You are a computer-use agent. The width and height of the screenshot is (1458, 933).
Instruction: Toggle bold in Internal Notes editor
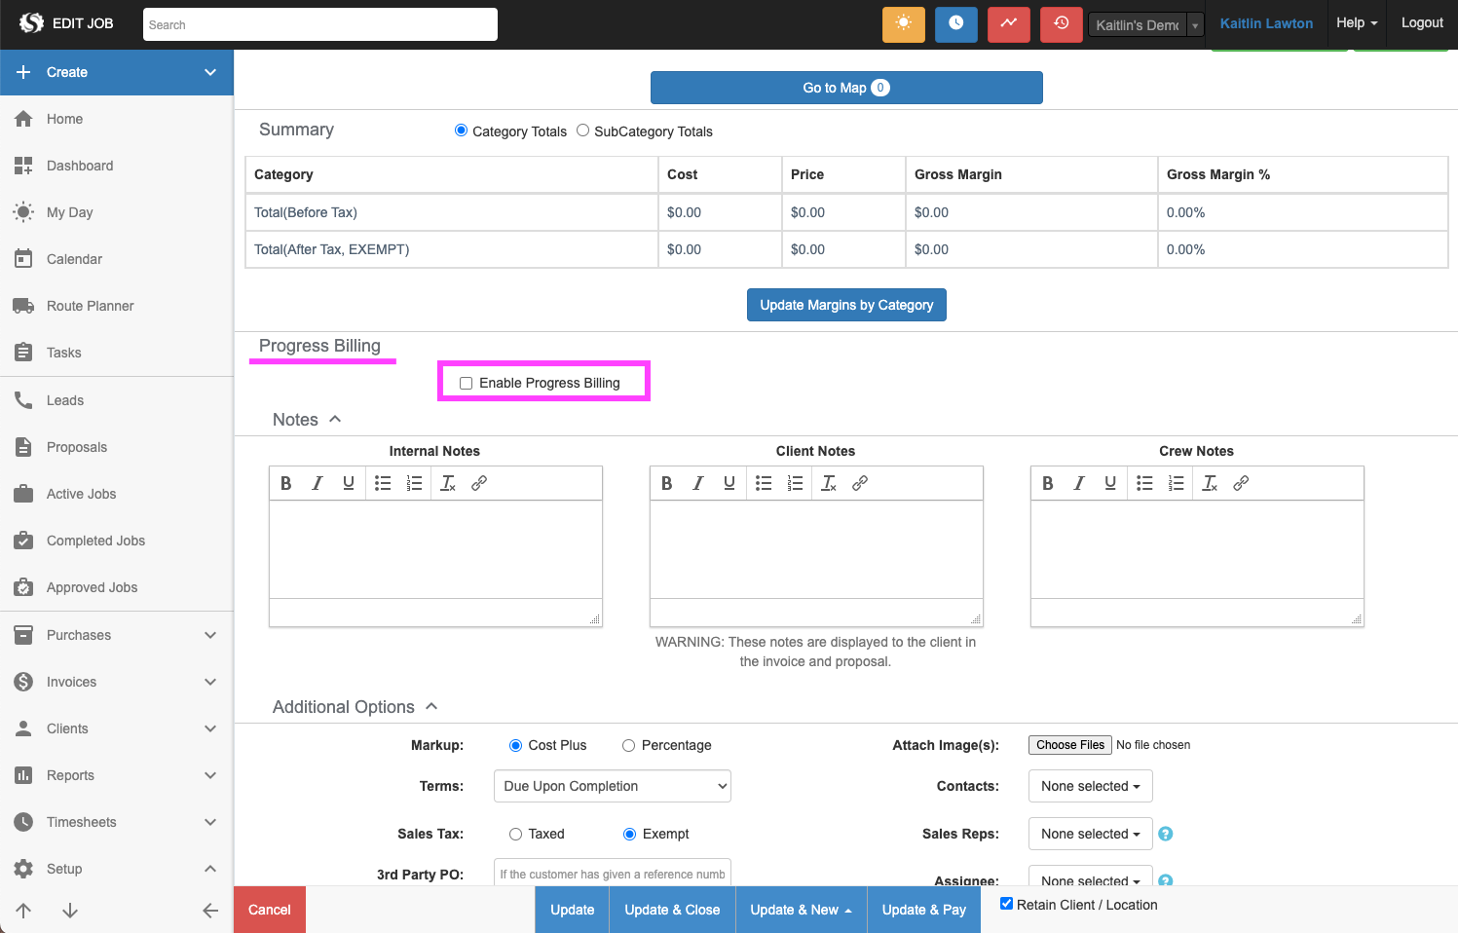(286, 483)
